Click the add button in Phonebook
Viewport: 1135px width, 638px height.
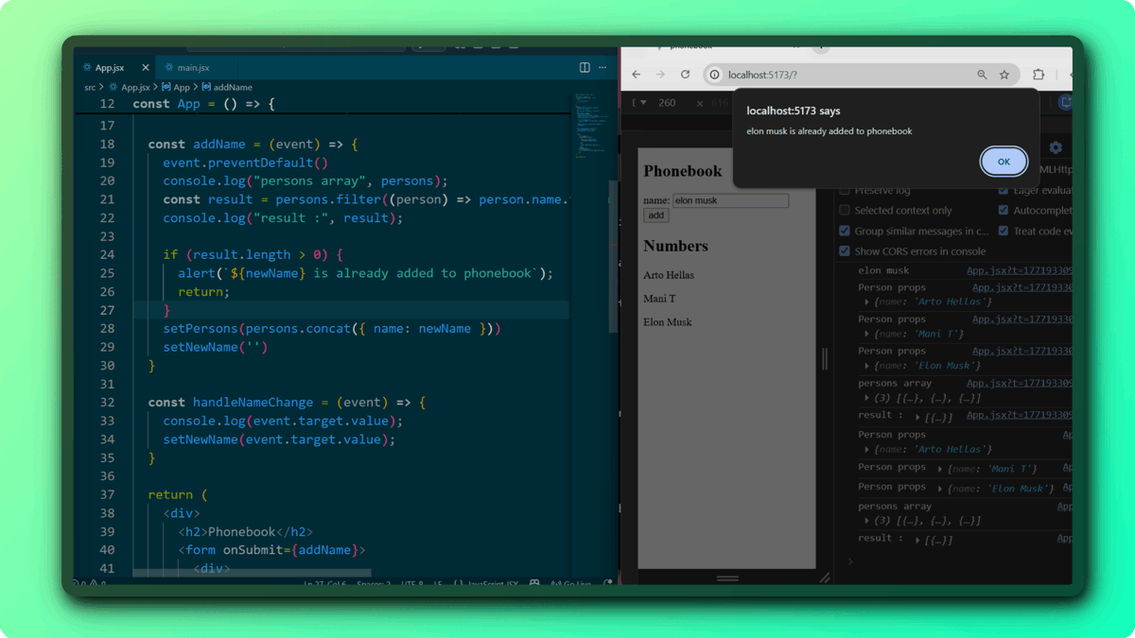click(x=655, y=216)
